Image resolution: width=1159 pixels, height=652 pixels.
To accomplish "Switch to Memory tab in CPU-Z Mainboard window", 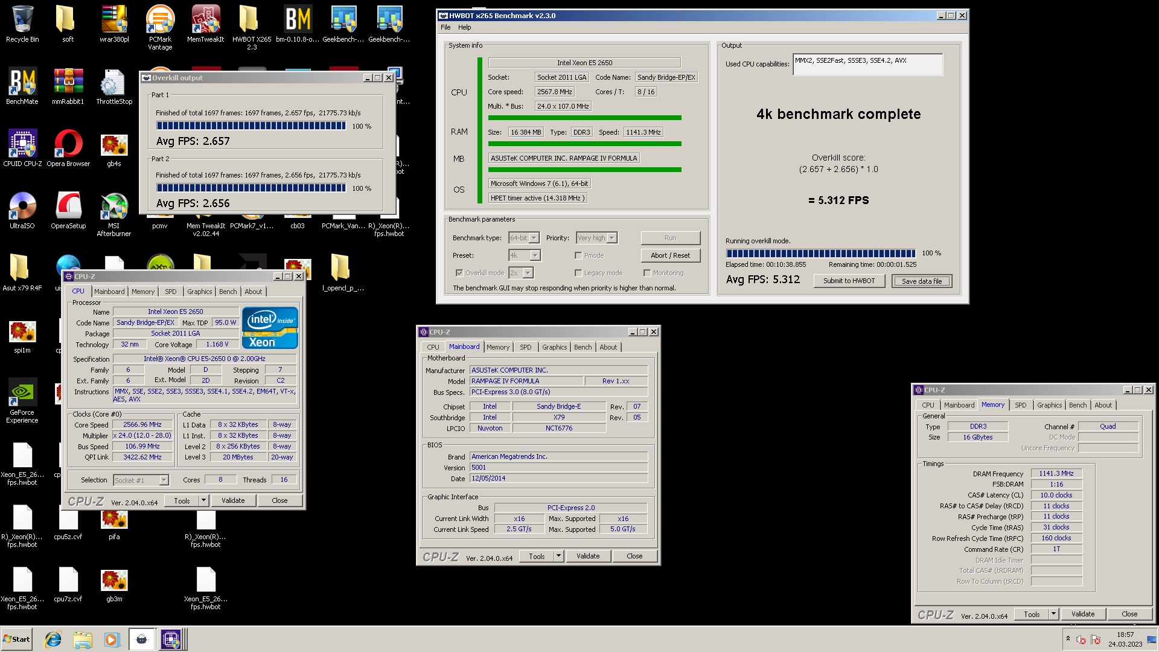I will point(498,347).
